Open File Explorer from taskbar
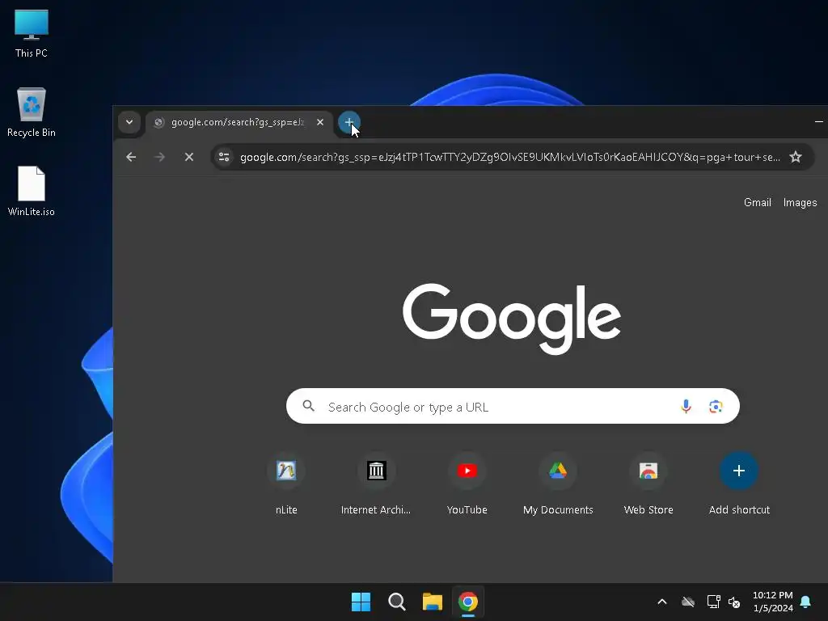The image size is (828, 621). [433, 602]
